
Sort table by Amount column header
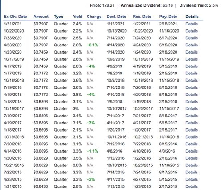(x=41, y=17)
